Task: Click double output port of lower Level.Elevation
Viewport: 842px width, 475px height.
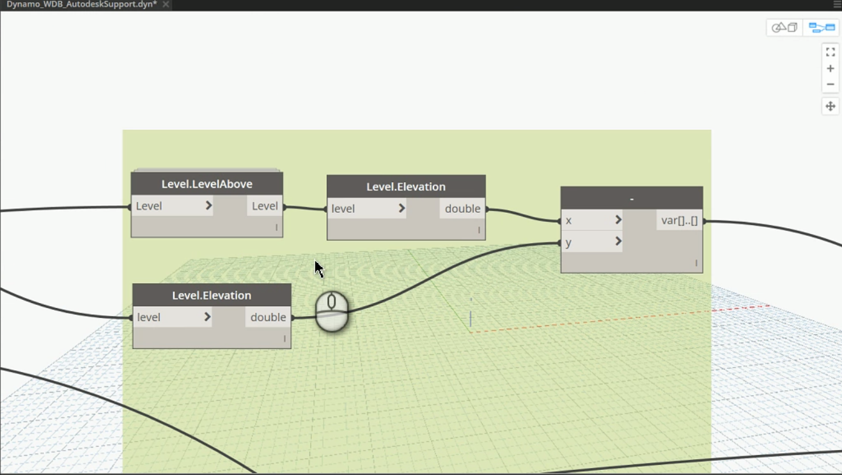Action: [x=269, y=317]
